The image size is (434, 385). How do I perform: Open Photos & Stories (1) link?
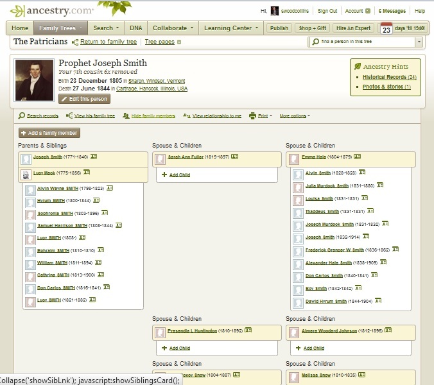[x=386, y=87]
